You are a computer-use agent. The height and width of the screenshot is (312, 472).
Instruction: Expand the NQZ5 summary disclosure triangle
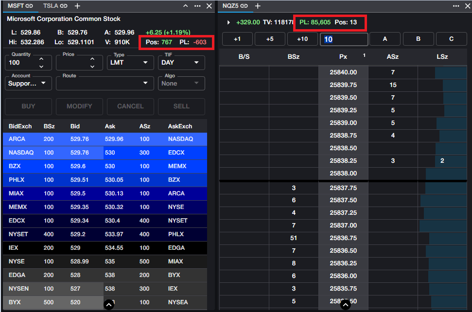[228, 22]
